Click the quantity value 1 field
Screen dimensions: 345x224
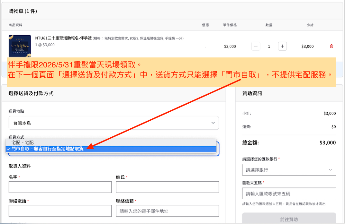[269, 46]
